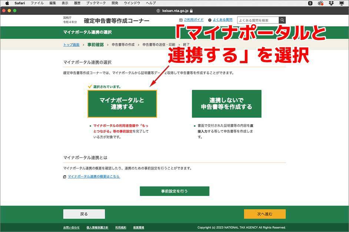
Task: Open the Safari app menu
Action: (x=20, y=3)
